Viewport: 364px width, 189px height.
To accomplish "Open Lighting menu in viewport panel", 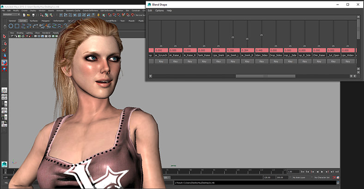I will coord(29,33).
